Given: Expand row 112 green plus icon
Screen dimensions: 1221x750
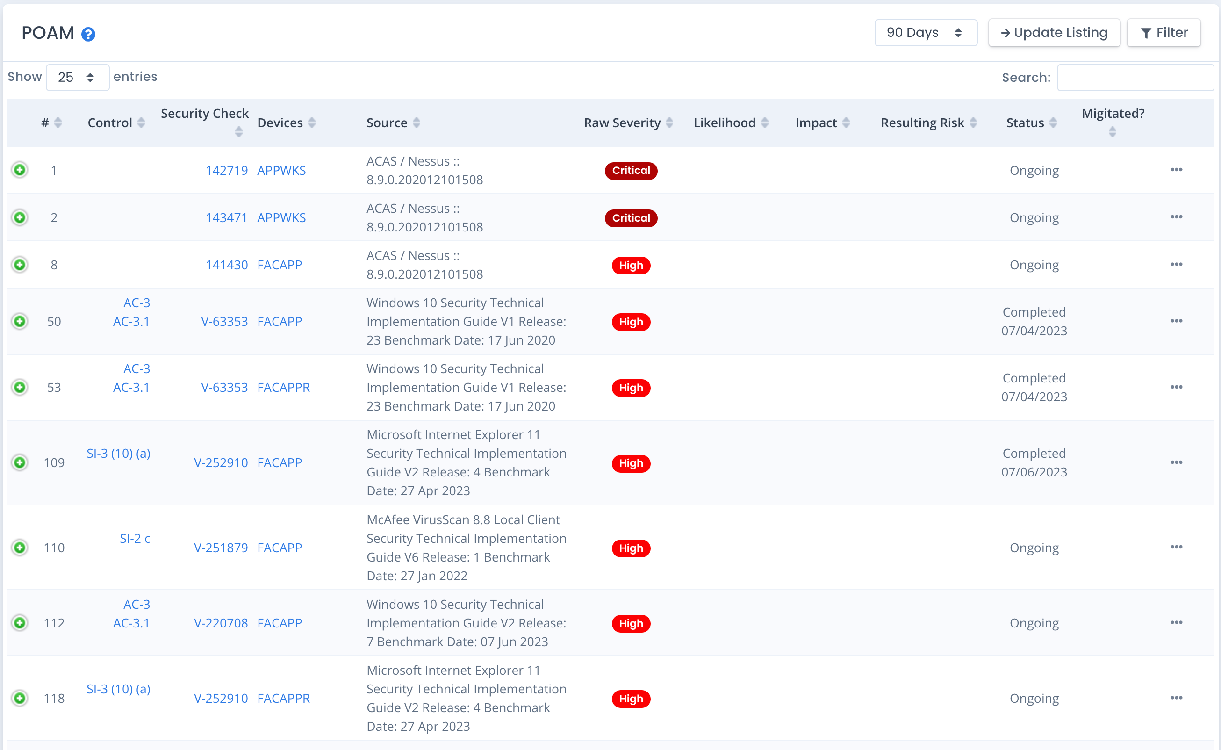Looking at the screenshot, I should pyautogui.click(x=20, y=623).
